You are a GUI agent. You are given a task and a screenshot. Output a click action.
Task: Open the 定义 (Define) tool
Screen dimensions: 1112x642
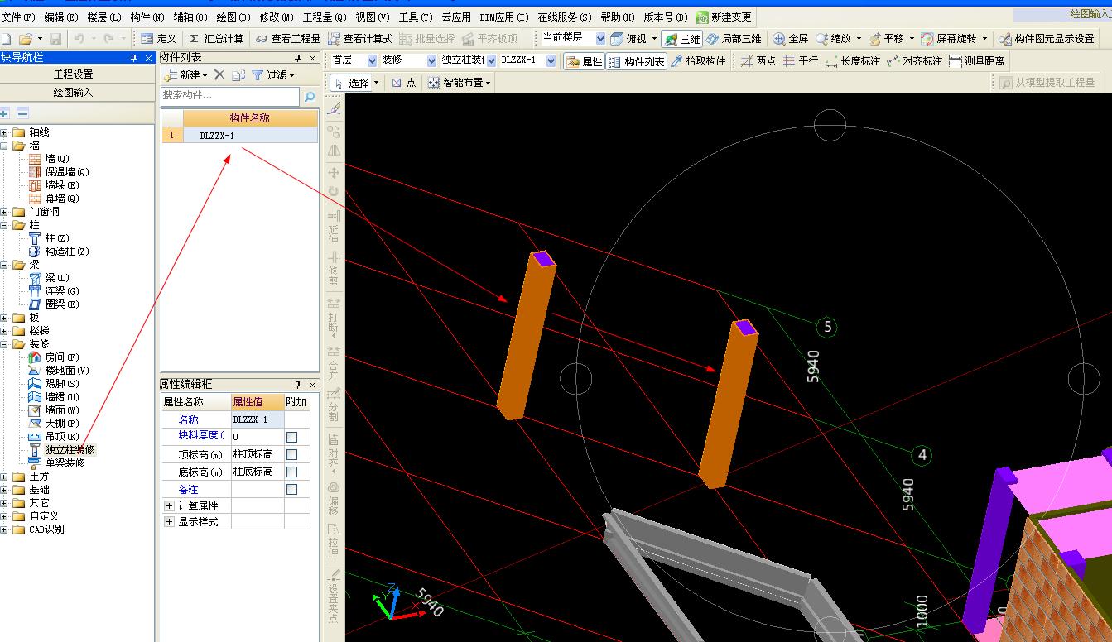[x=158, y=39]
